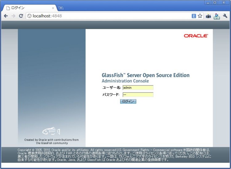Click the ログイン button
231x169 pixels.
pos(128,101)
